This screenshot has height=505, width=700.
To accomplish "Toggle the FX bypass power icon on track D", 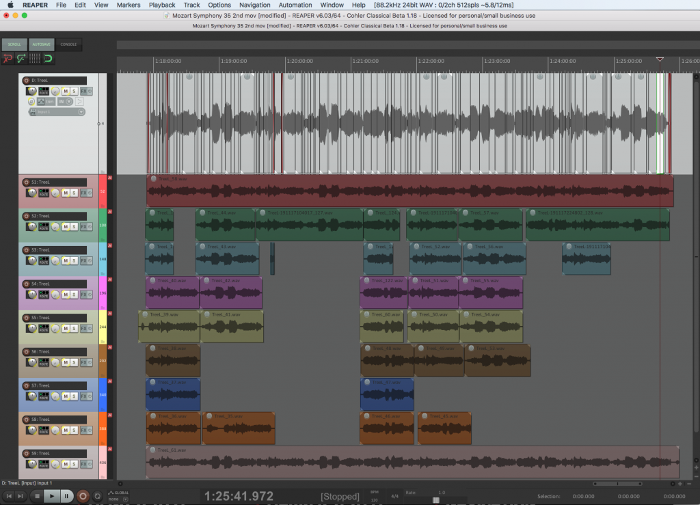I will tap(90, 91).
